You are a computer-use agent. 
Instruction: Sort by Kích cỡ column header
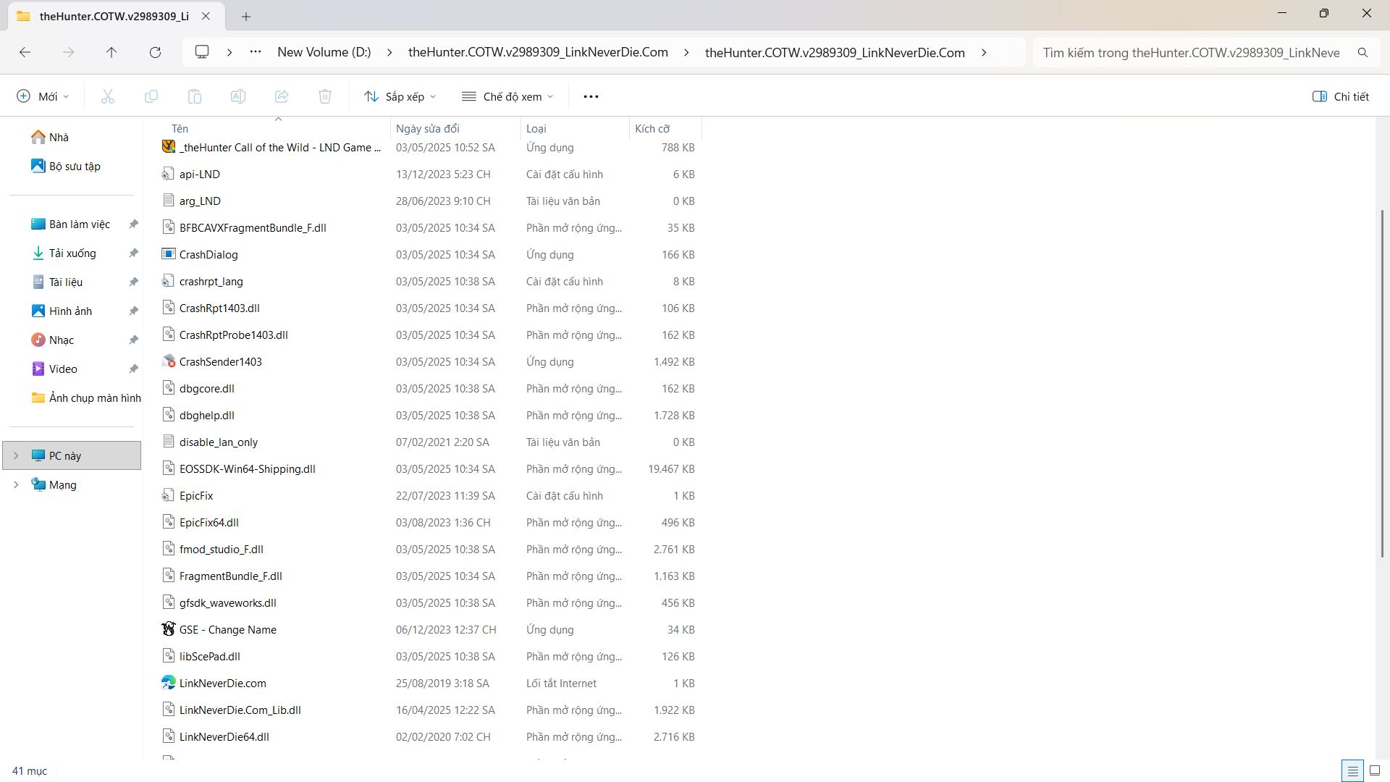click(652, 128)
